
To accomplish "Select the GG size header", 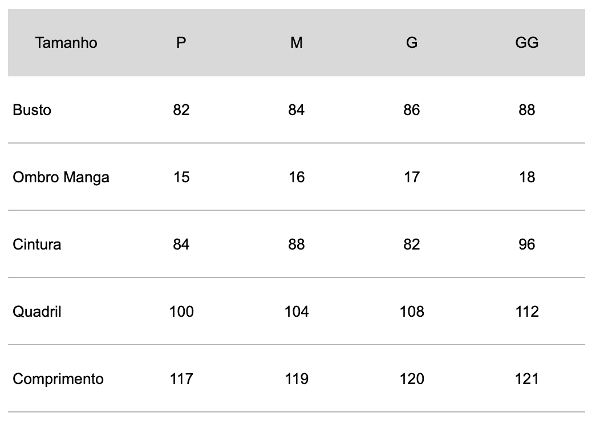I will point(526,43).
